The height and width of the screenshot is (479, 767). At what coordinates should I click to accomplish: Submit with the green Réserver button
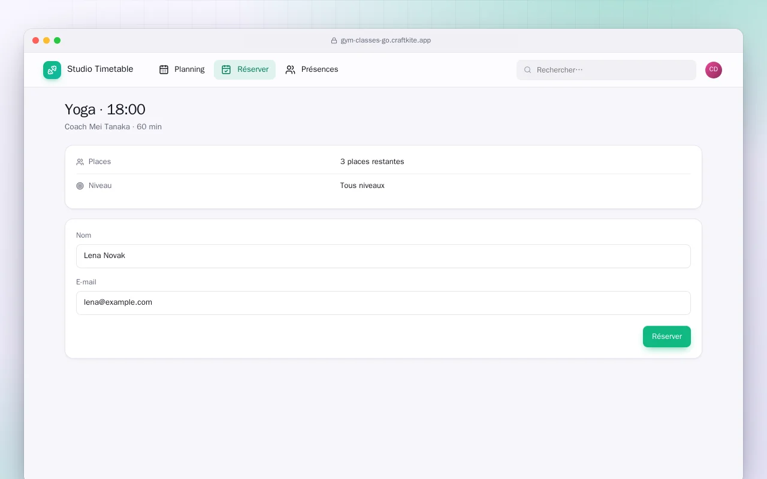click(x=667, y=336)
